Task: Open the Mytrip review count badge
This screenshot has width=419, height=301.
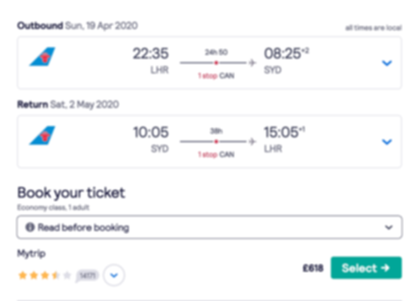Action: (88, 275)
